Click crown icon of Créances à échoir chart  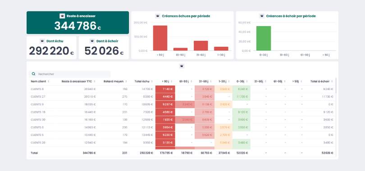pyautogui.click(x=262, y=16)
